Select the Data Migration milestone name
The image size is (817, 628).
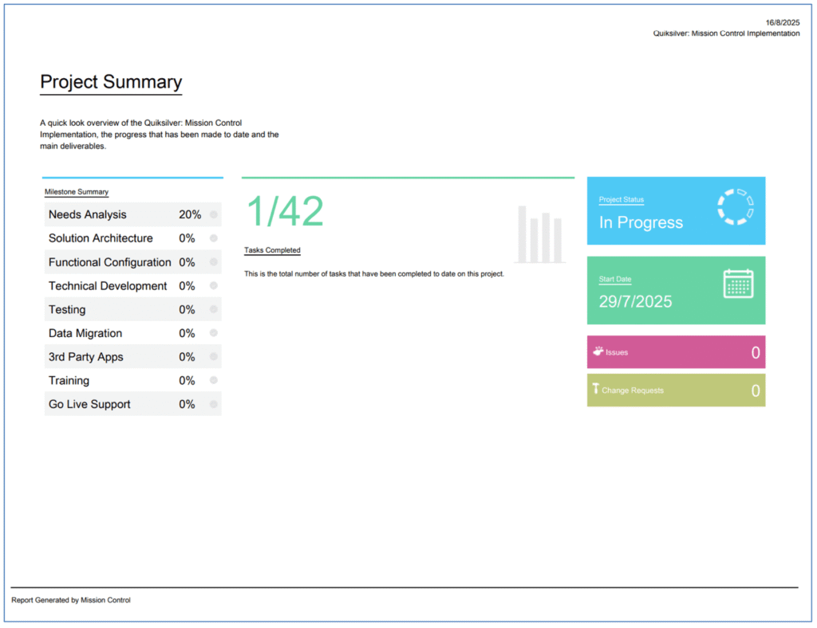point(85,333)
